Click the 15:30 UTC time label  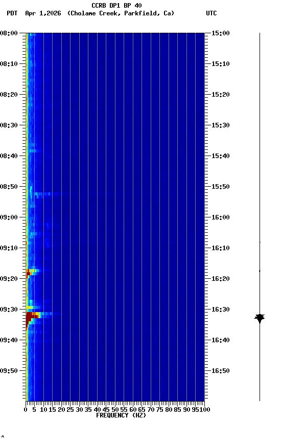[221, 125]
